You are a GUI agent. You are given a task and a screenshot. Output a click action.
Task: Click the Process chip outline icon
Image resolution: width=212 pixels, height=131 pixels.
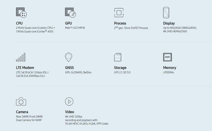coord(119,13)
